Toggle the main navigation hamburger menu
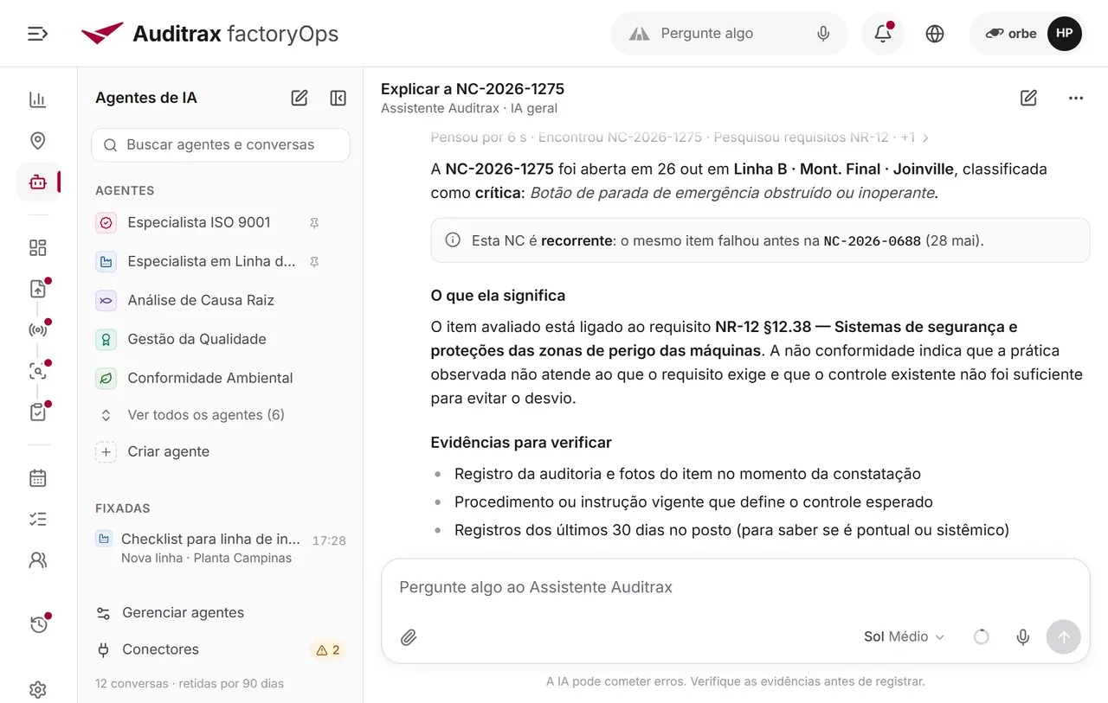 tap(37, 34)
